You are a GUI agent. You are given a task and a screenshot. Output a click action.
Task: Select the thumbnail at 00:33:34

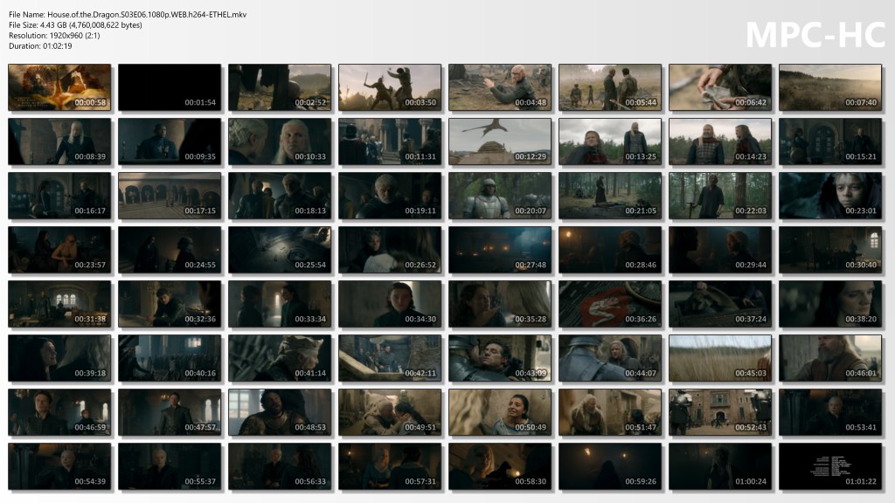click(x=280, y=304)
